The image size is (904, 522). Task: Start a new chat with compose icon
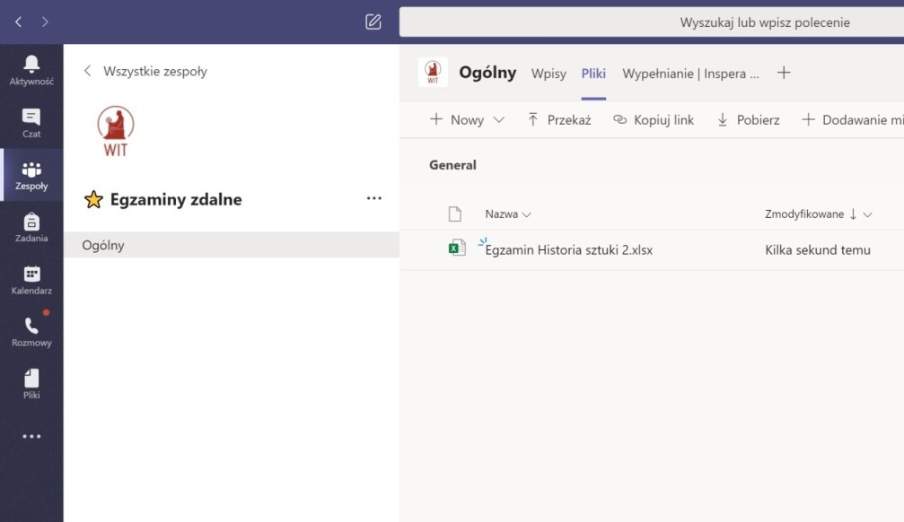coord(373,22)
